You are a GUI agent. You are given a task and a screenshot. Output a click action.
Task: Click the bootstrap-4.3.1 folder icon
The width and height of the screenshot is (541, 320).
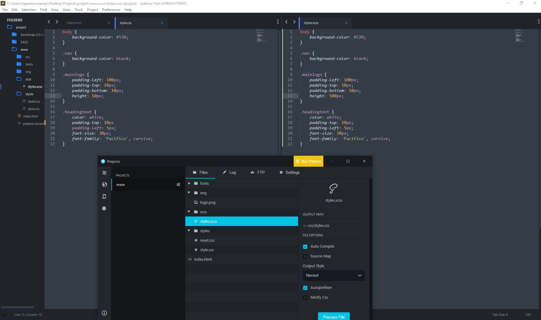[x=14, y=34]
